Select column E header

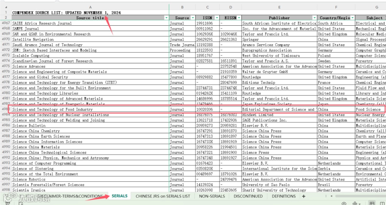coord(279,7)
